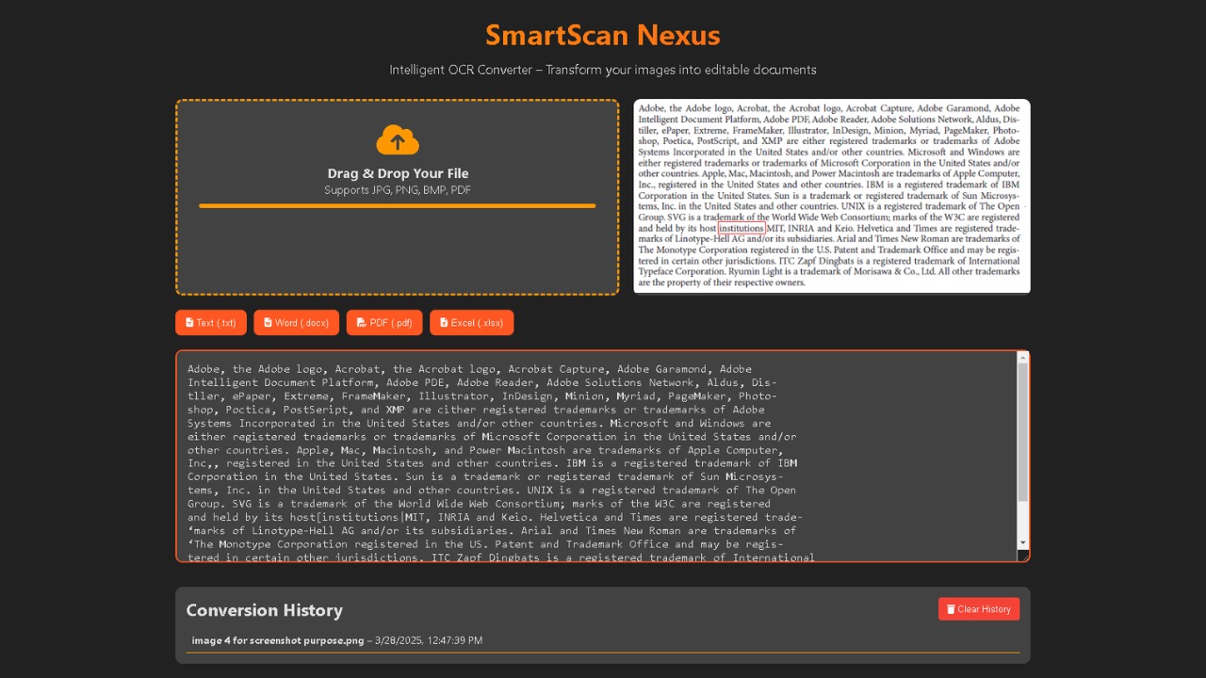The image size is (1206, 678).
Task: Open the scanned document preview image
Action: pyautogui.click(x=832, y=196)
